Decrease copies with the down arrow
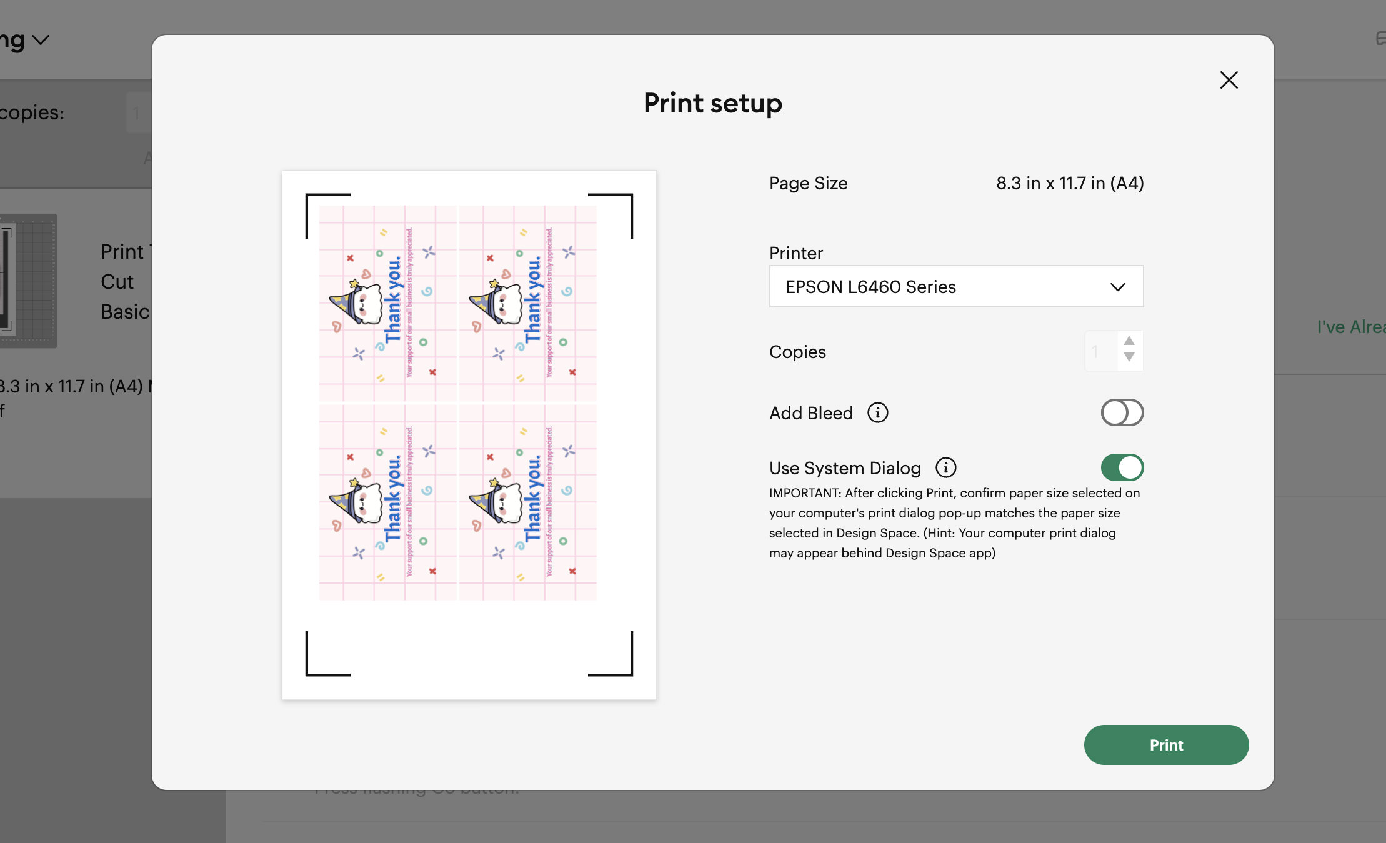The height and width of the screenshot is (843, 1386). pos(1129,357)
